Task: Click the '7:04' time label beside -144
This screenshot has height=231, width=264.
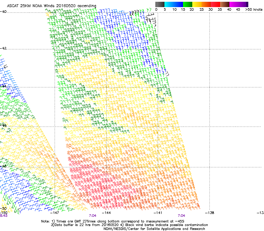Action: click(93, 216)
